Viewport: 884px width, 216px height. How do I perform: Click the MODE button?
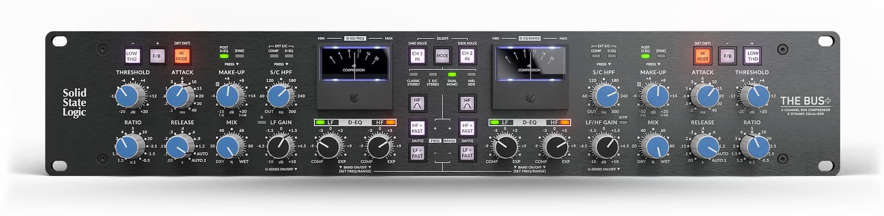[x=442, y=56]
